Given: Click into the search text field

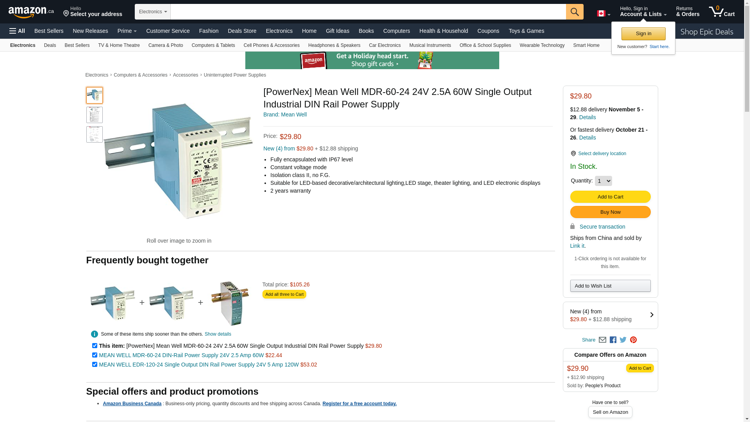Looking at the screenshot, I should [x=368, y=12].
